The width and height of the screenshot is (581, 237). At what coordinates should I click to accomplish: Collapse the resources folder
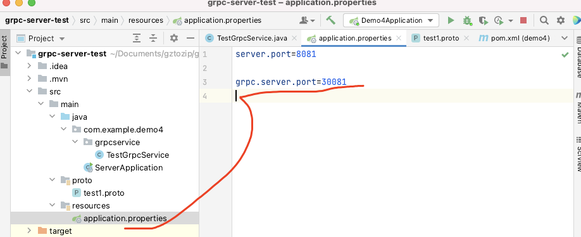52,205
